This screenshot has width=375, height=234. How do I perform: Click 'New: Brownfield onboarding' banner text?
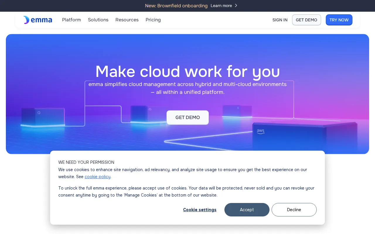pos(176,6)
